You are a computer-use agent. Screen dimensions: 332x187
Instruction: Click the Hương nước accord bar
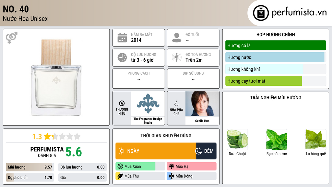276,57
